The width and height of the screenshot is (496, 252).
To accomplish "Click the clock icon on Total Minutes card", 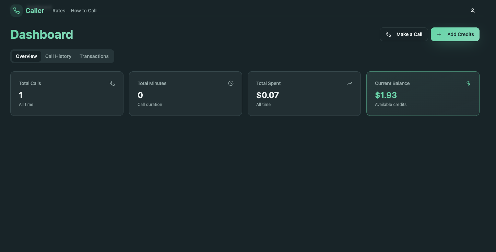I will pyautogui.click(x=231, y=83).
